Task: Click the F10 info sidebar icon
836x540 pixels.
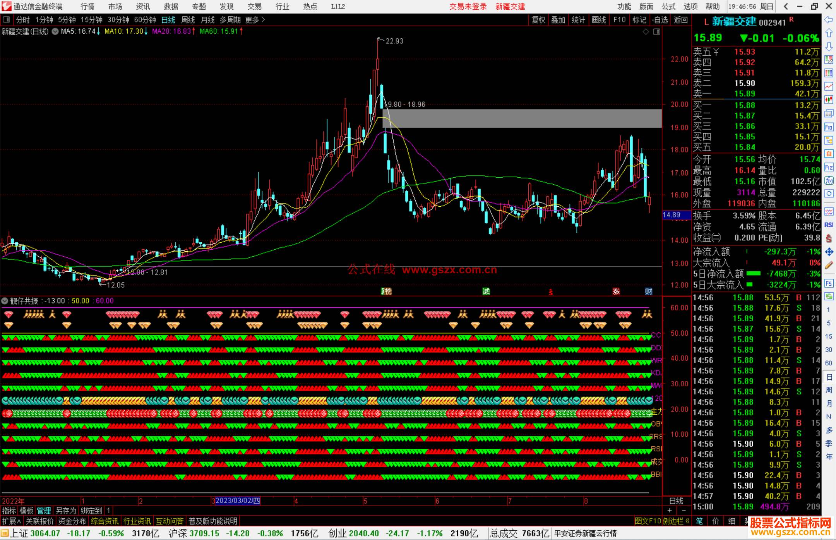Action: click(829, 127)
